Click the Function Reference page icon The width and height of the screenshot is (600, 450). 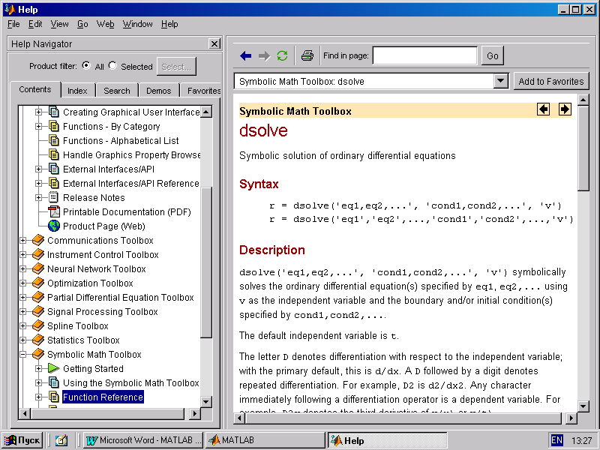pyautogui.click(x=54, y=397)
